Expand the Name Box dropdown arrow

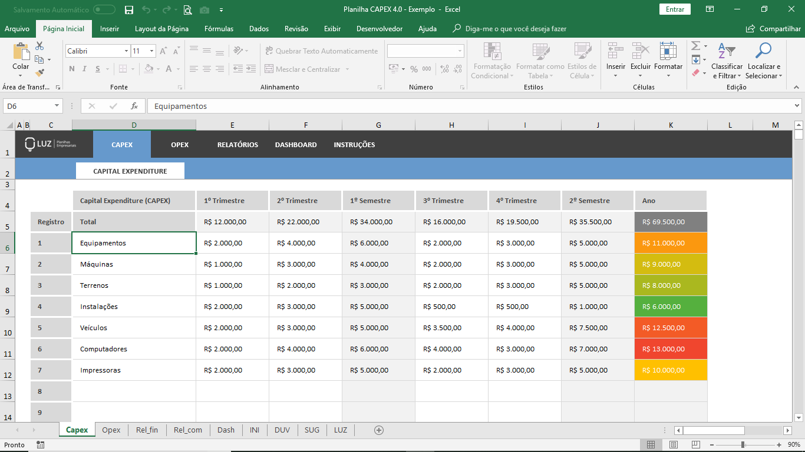(x=57, y=106)
